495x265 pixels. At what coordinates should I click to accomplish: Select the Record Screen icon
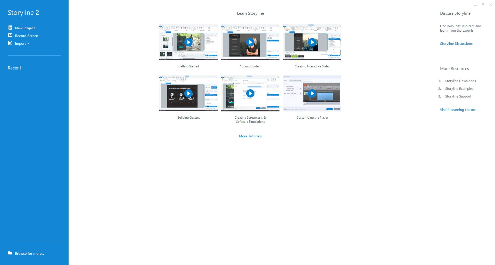(10, 35)
